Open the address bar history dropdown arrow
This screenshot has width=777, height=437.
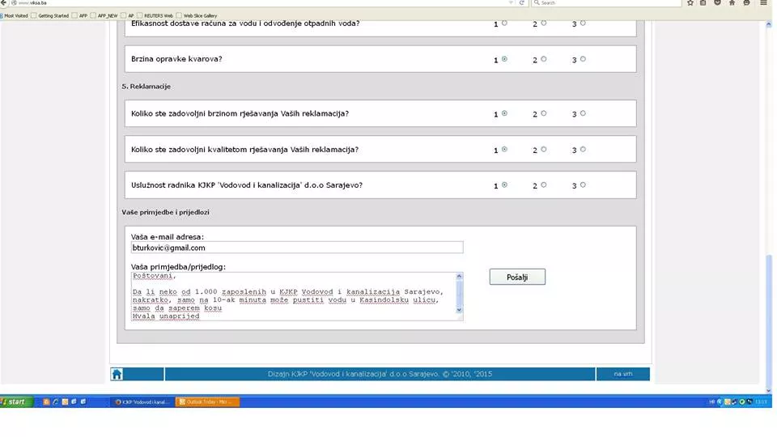(512, 3)
